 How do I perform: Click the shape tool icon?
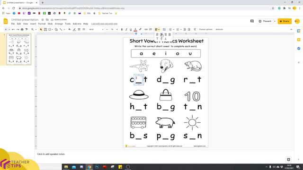click(x=56, y=29)
